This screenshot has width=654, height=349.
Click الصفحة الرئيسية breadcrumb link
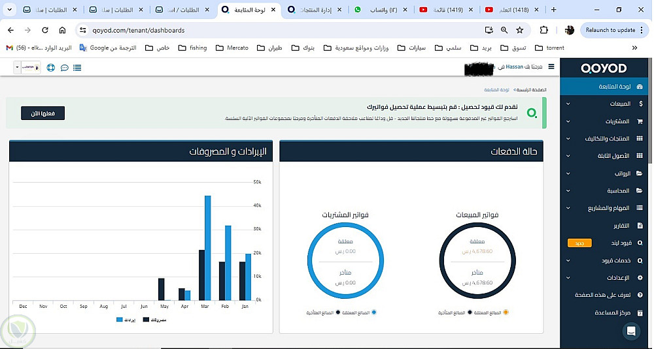click(x=532, y=90)
